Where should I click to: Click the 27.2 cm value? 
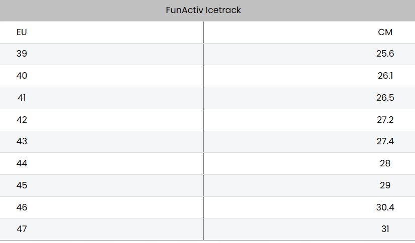(385, 120)
